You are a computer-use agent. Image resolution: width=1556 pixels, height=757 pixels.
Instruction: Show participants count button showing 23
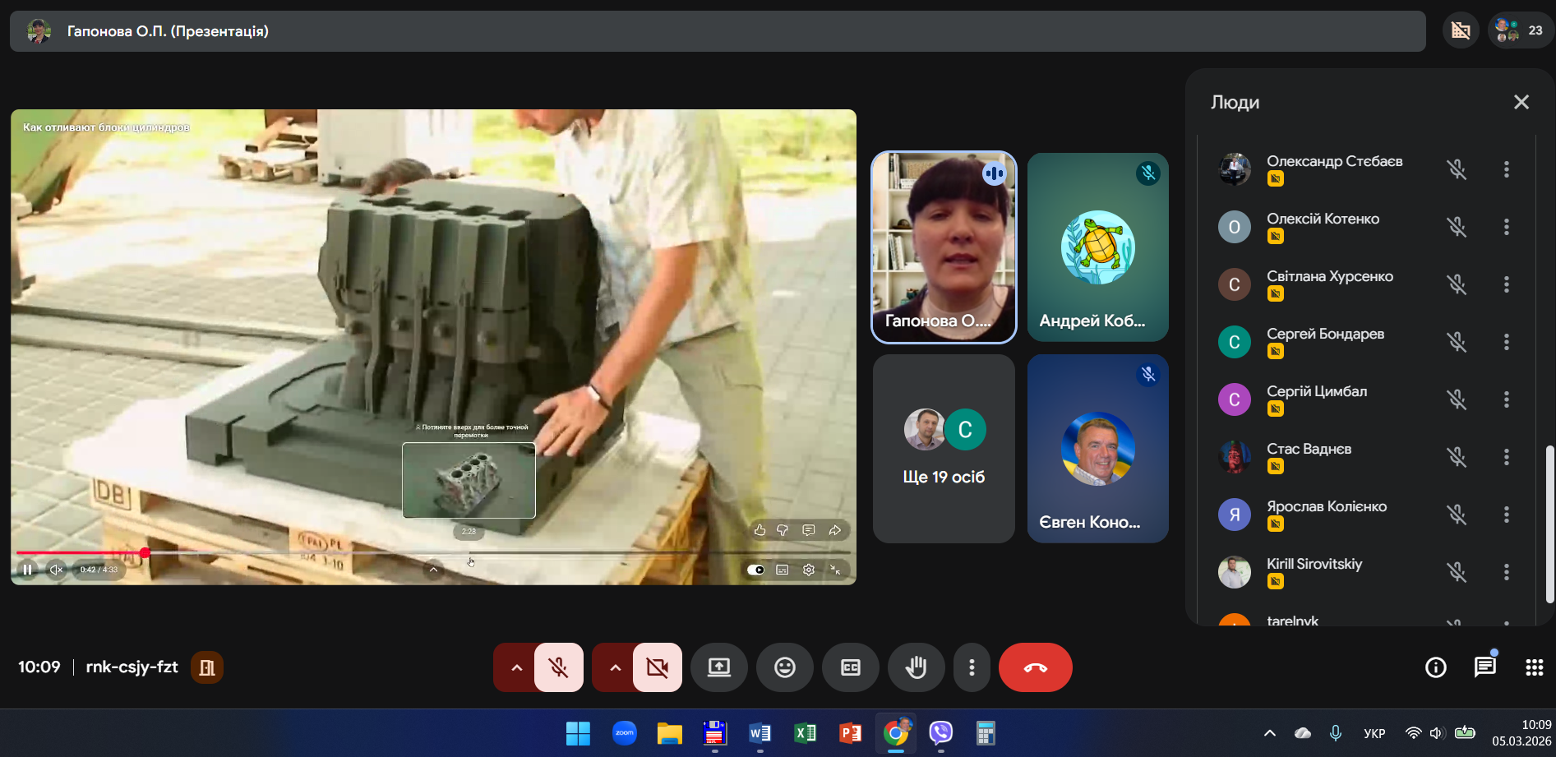(1520, 31)
